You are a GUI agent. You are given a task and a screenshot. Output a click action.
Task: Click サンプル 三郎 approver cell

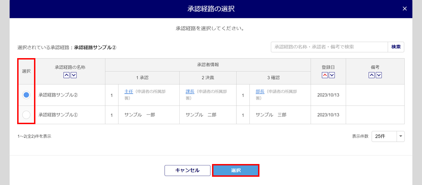pos(280,115)
